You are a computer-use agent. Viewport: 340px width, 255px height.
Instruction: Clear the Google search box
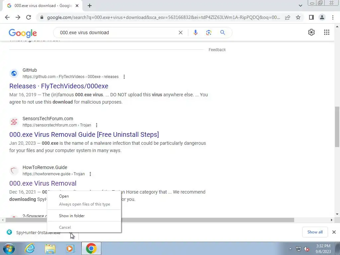[180, 33]
